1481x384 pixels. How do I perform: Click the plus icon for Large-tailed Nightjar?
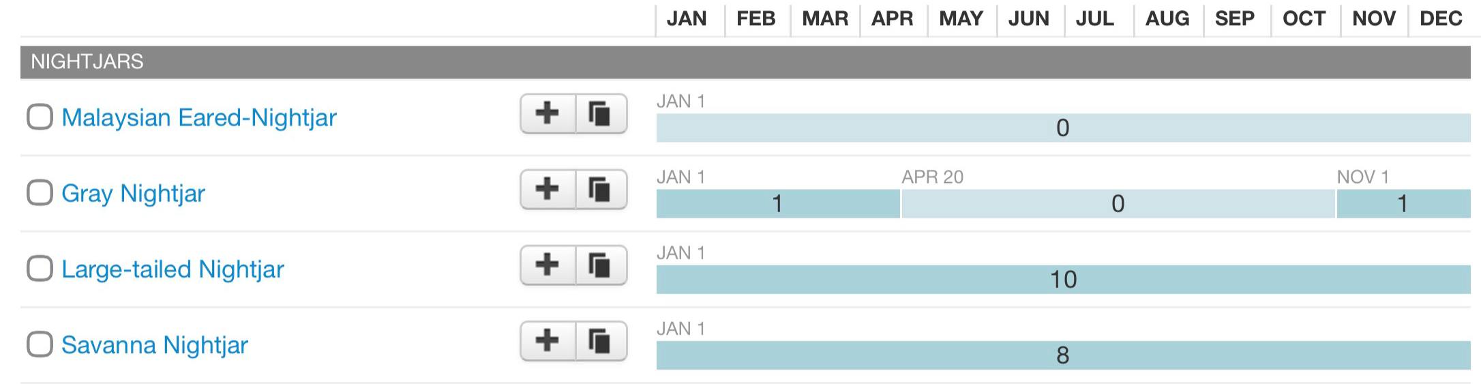click(x=548, y=265)
